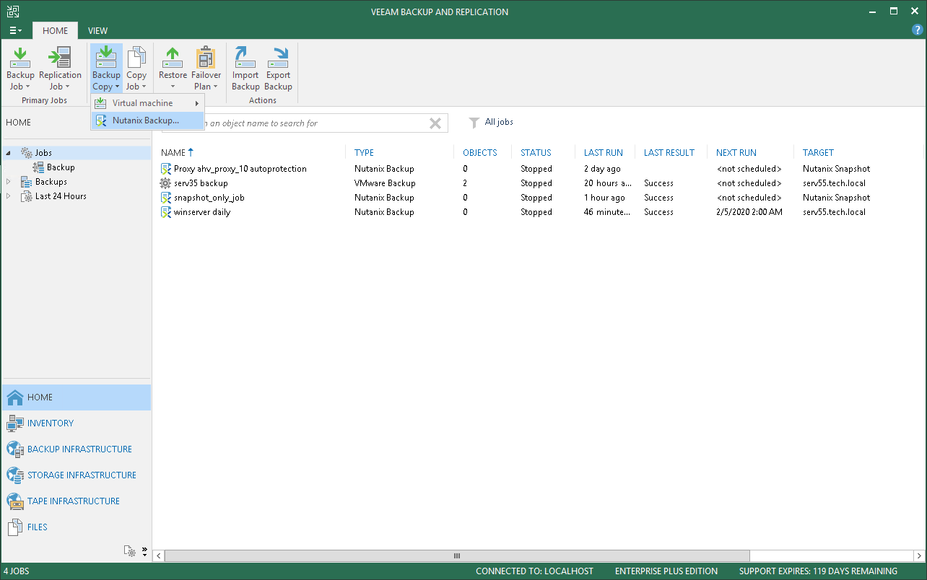Viewport: 927px width, 580px height.
Task: Open the INVENTORY navigation pane
Action: 77,423
